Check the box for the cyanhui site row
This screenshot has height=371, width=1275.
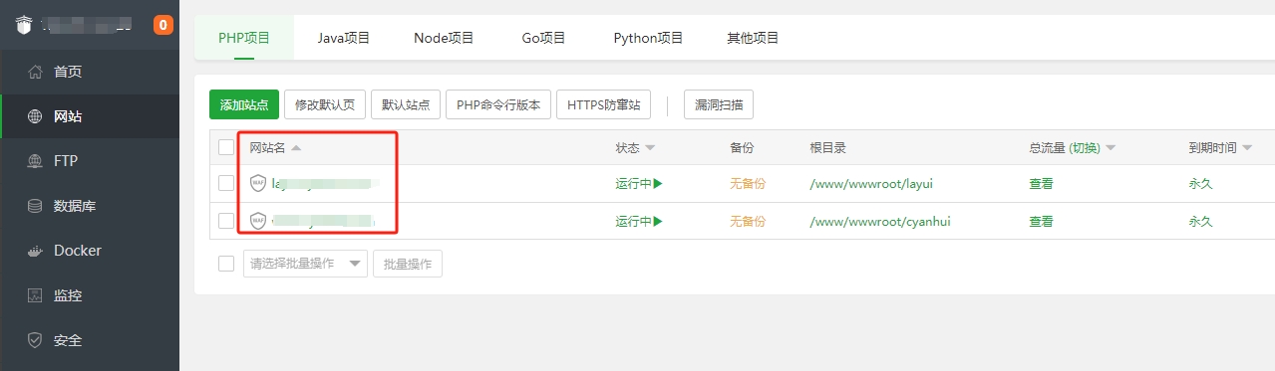coord(226,221)
